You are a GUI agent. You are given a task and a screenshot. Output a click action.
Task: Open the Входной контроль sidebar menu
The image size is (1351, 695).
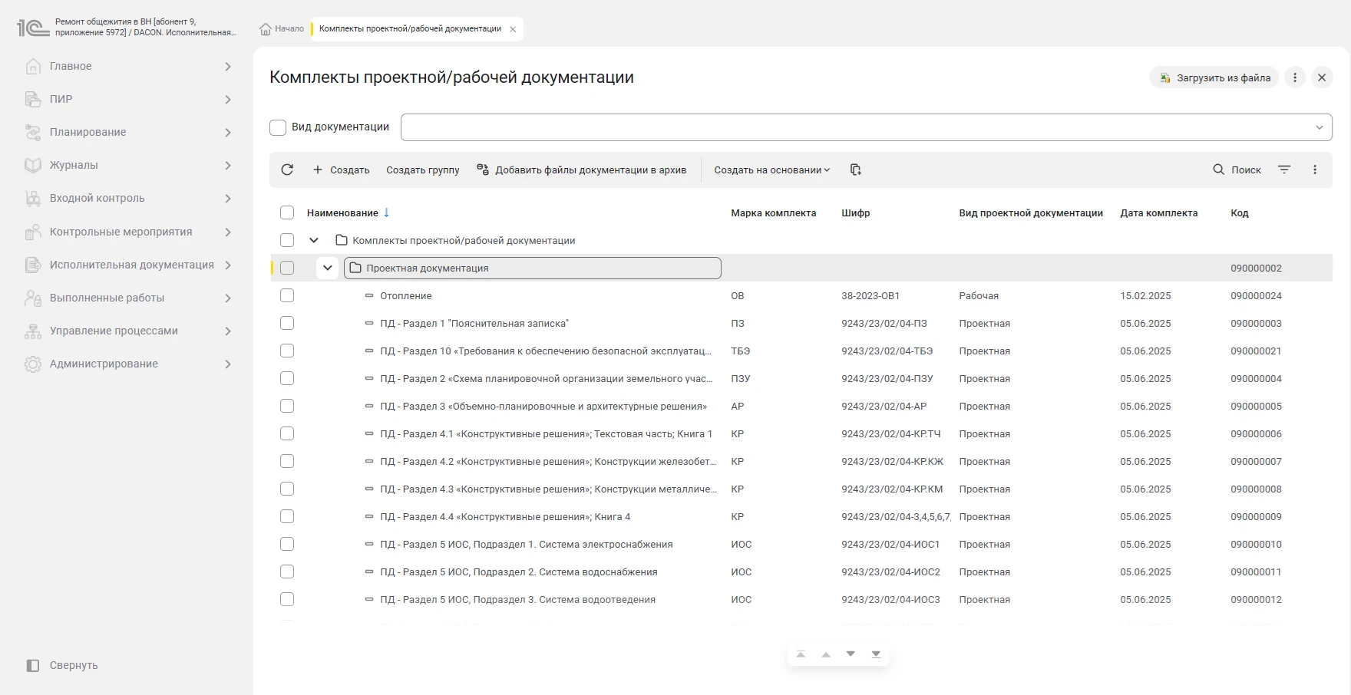[x=128, y=198]
